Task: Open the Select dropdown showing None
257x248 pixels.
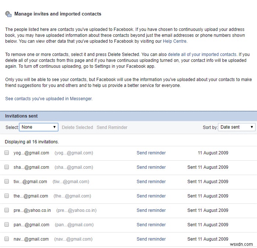Action: click(x=39, y=127)
